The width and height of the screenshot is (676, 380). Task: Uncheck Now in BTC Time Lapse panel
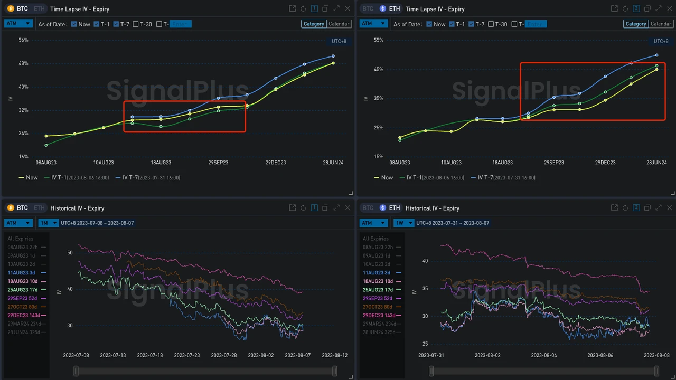pyautogui.click(x=74, y=24)
